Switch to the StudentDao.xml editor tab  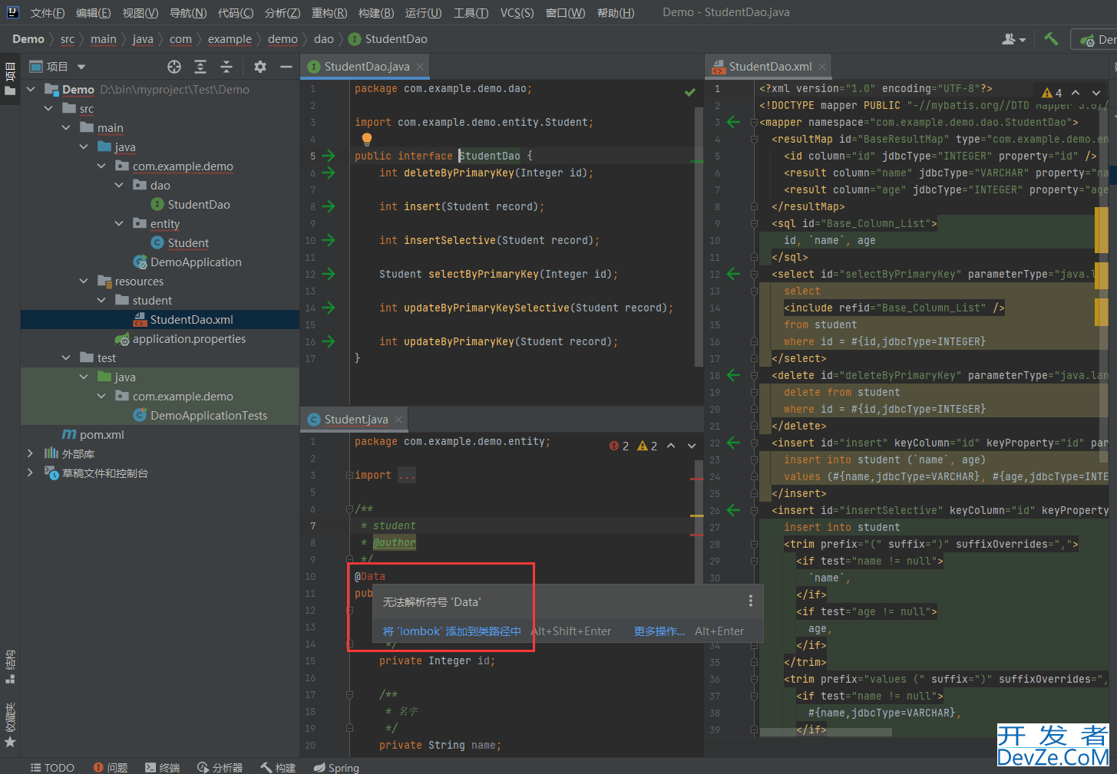770,67
